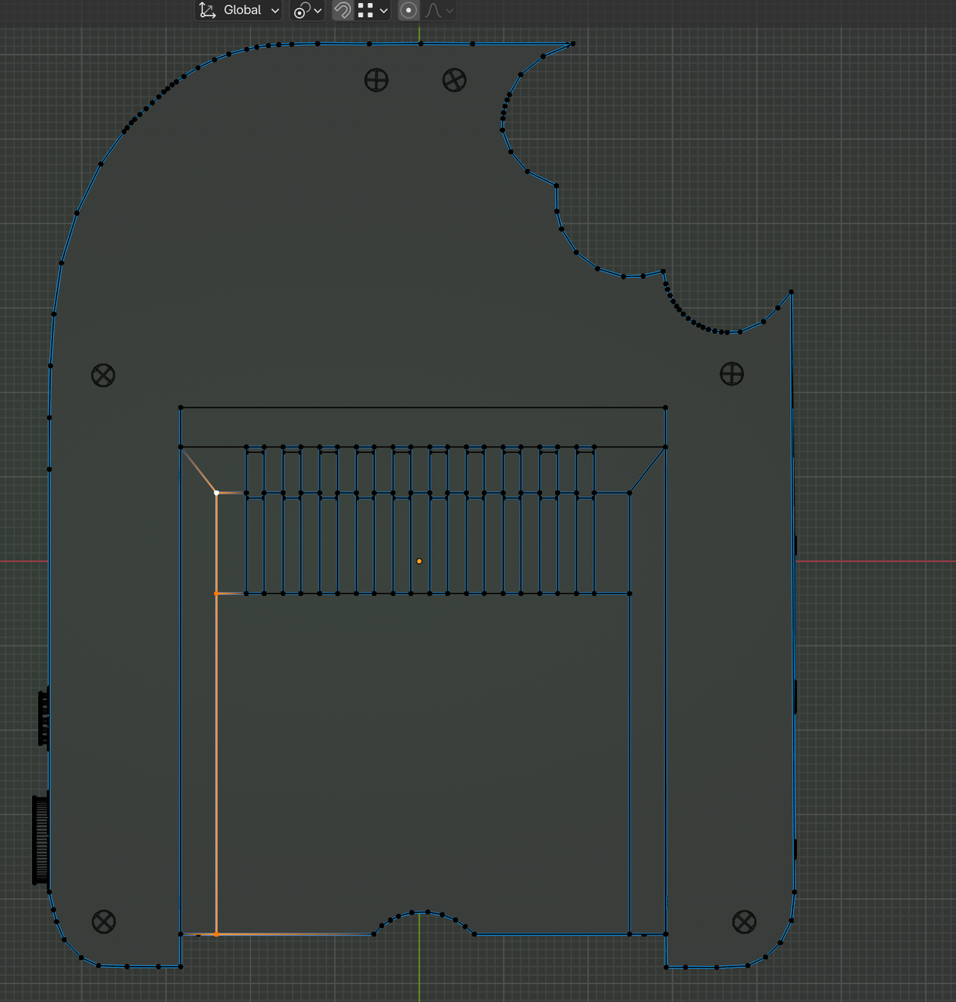The height and width of the screenshot is (1002, 956).
Task: Click the transform pivot point icon
Action: pos(302,10)
